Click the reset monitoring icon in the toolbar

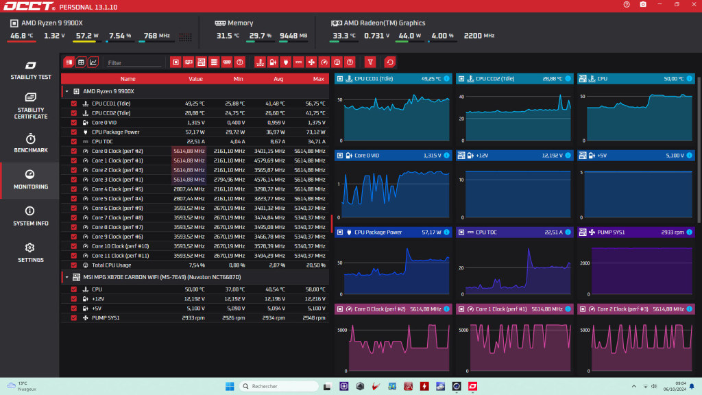389,62
